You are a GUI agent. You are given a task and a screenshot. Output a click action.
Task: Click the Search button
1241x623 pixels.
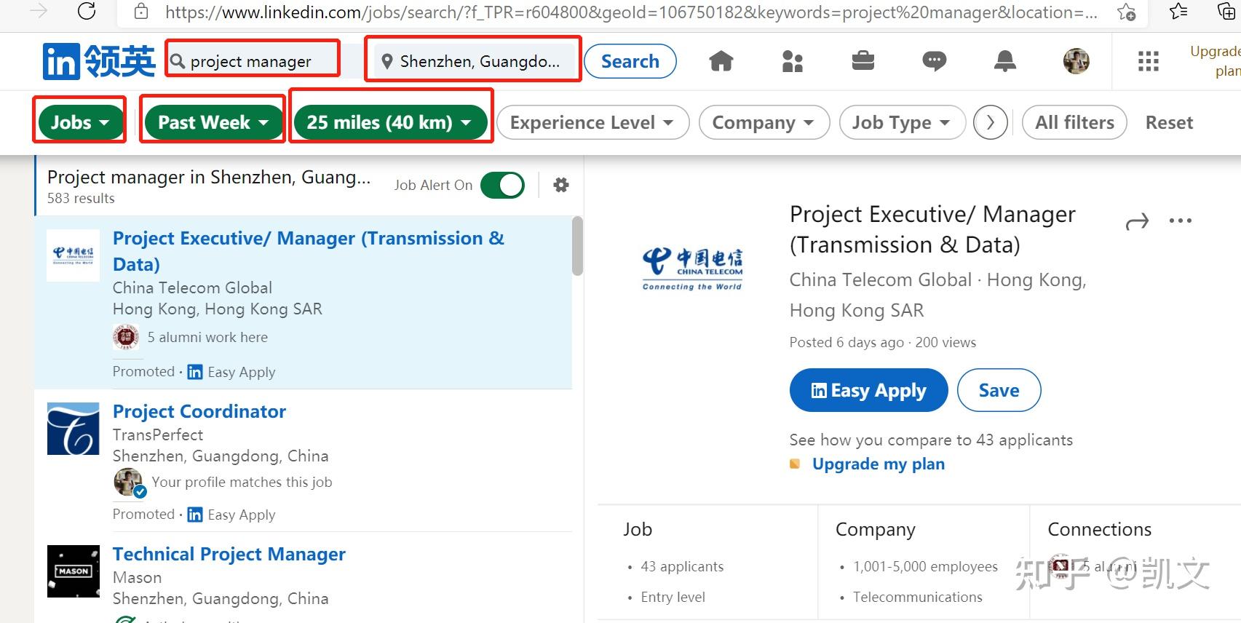click(x=630, y=61)
